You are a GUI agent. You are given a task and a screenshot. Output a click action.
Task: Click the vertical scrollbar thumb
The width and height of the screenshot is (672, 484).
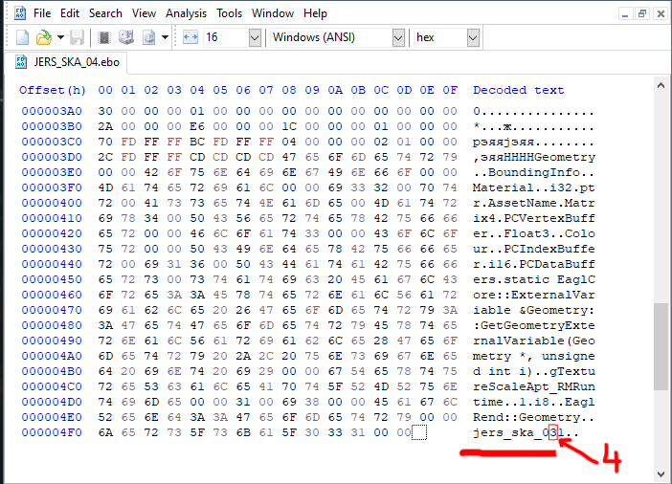click(x=661, y=346)
